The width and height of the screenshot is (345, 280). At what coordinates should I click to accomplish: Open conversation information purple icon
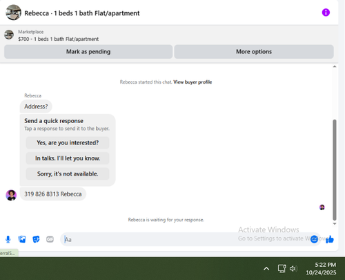tap(326, 12)
